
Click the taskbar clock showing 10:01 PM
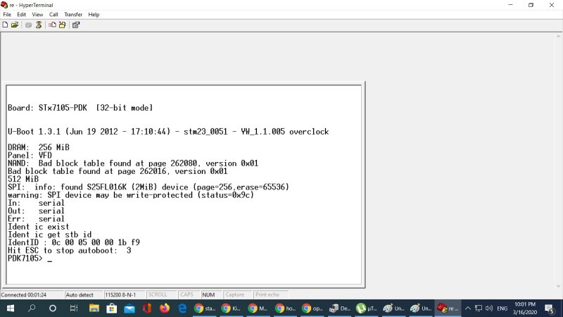pos(524,309)
